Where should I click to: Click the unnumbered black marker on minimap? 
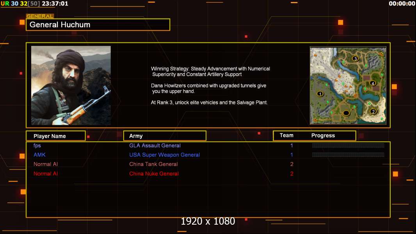coord(346,113)
